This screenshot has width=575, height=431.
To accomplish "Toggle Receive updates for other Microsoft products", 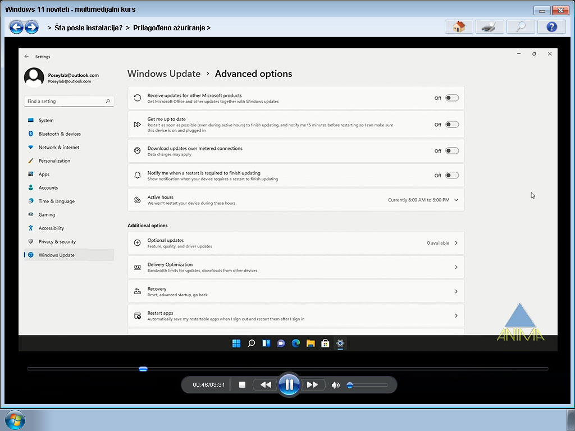I will click(x=452, y=98).
